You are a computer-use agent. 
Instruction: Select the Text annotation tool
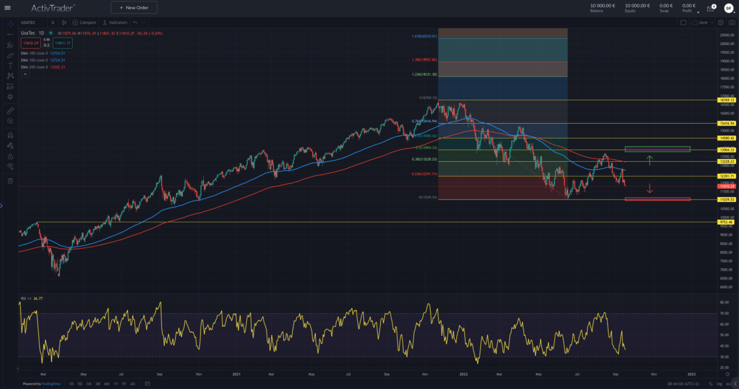pyautogui.click(x=10, y=65)
